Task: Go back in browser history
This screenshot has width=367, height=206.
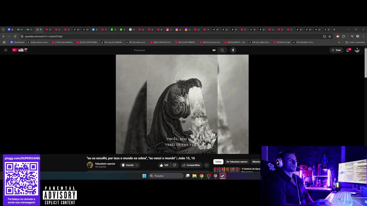Action: (3, 36)
